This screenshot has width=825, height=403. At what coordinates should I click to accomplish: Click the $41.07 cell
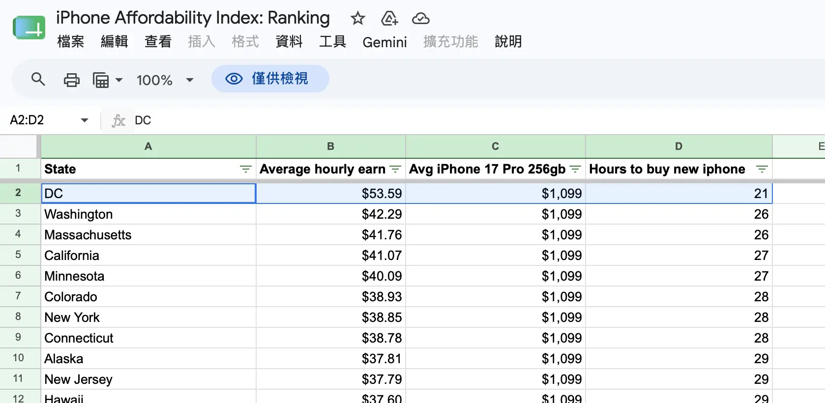point(331,255)
